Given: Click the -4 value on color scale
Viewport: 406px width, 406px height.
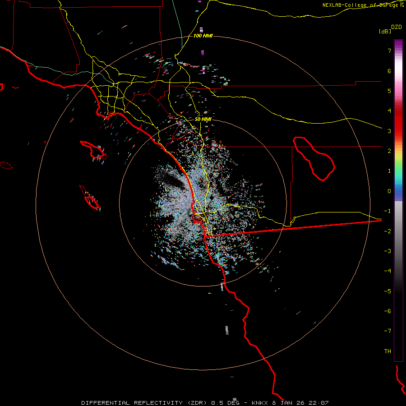Looking at the screenshot, I should (388, 271).
